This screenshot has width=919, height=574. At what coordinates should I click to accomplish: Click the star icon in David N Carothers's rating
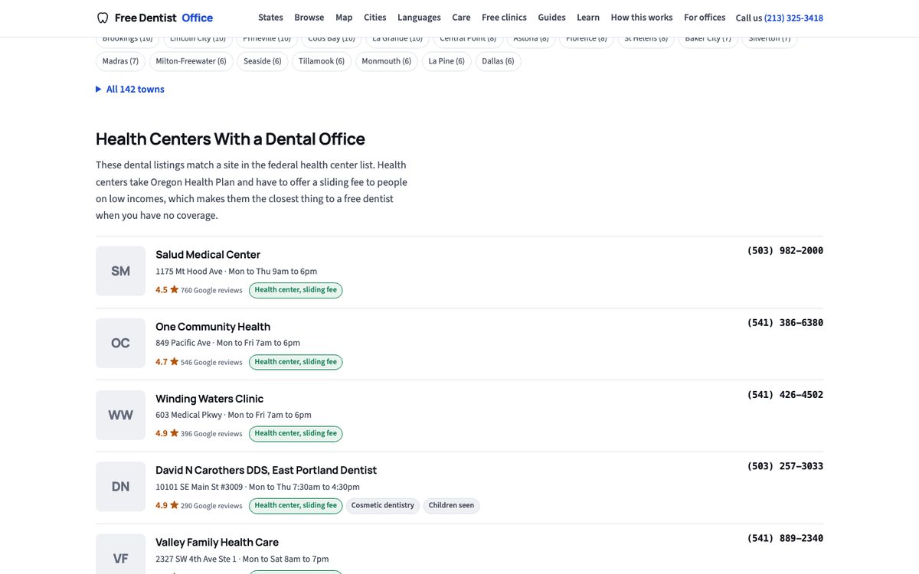175,505
